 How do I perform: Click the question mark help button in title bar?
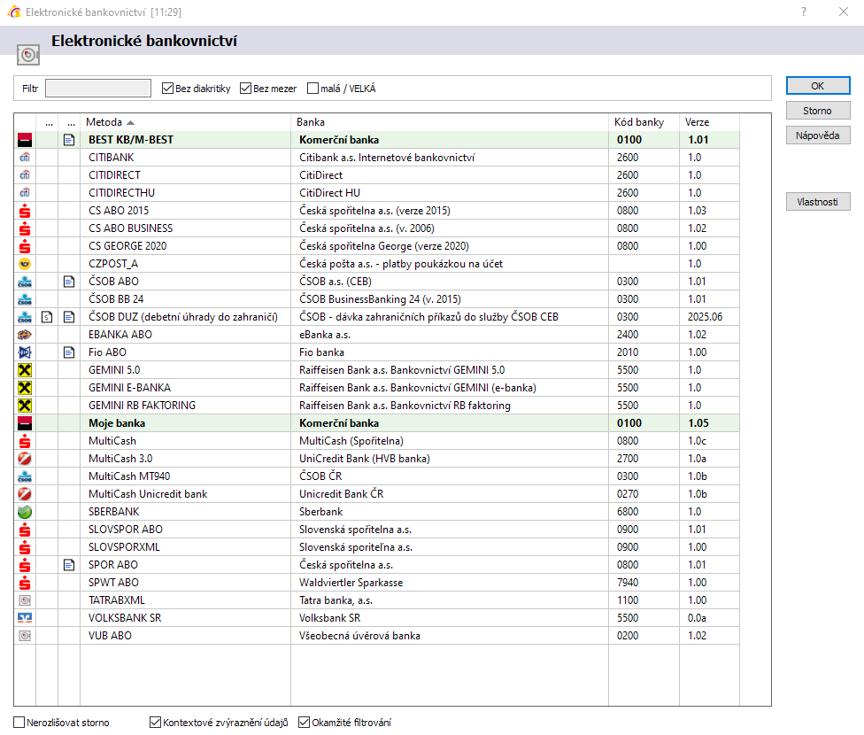tap(804, 12)
